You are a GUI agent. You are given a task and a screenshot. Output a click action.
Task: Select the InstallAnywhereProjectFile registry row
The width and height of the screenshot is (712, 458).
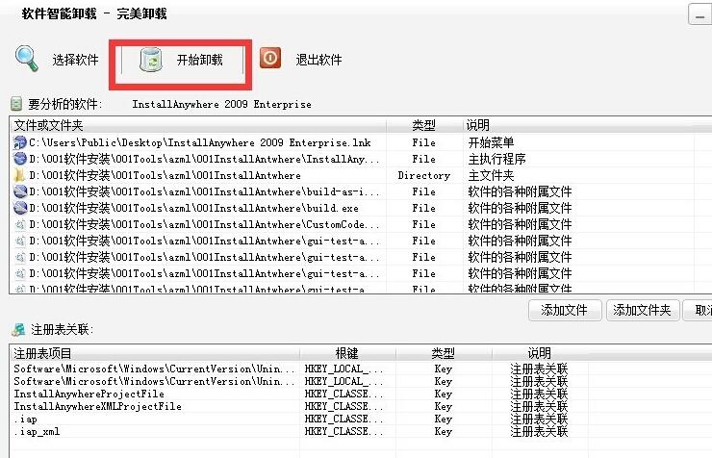tap(89, 394)
